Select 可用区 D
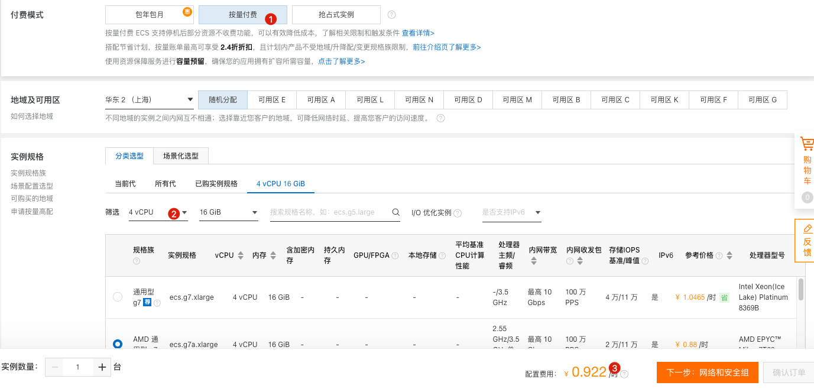 pos(468,100)
